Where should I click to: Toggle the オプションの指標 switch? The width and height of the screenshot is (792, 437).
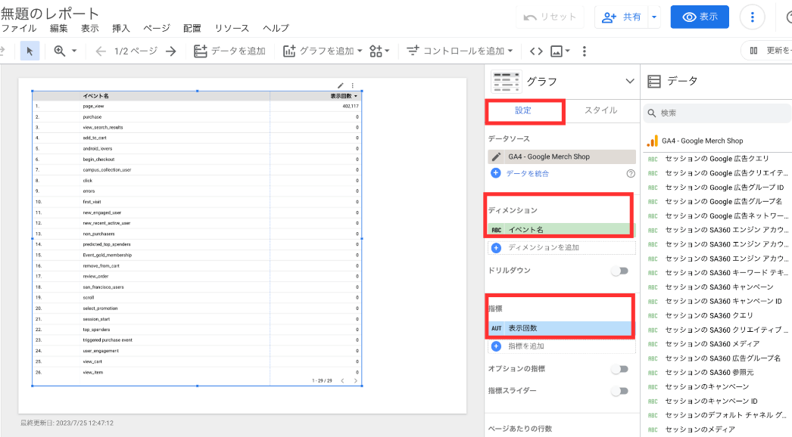[x=620, y=370]
